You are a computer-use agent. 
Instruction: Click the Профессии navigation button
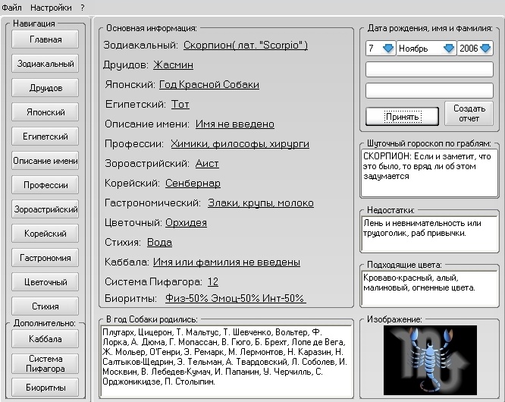(45, 185)
